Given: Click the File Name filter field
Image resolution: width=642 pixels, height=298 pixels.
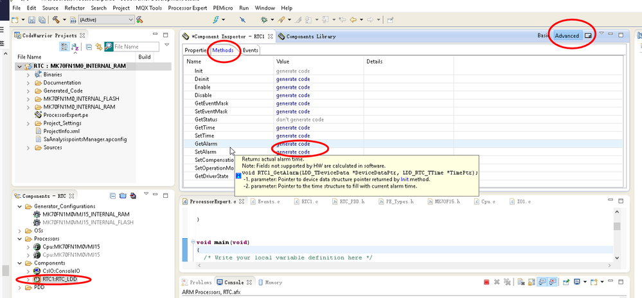Looking at the screenshot, I should pos(136,47).
